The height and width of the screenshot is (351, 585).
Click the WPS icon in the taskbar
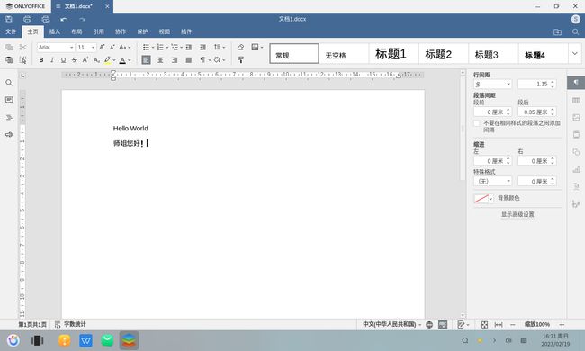[x=85, y=340]
